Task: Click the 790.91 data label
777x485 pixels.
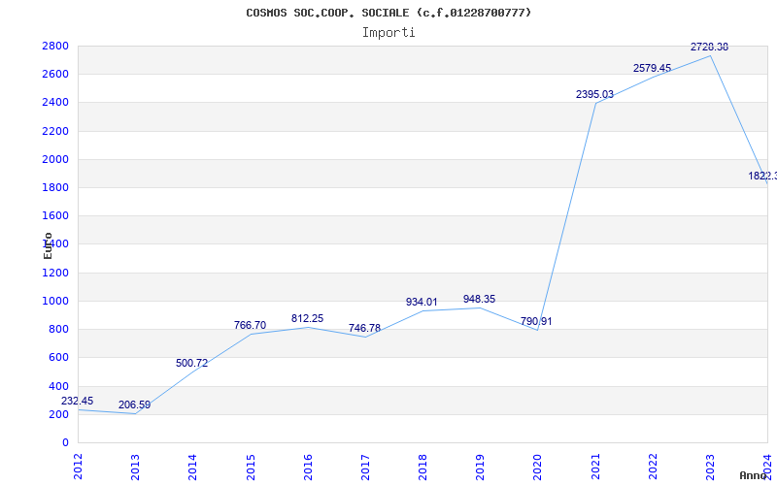Action: [536, 322]
